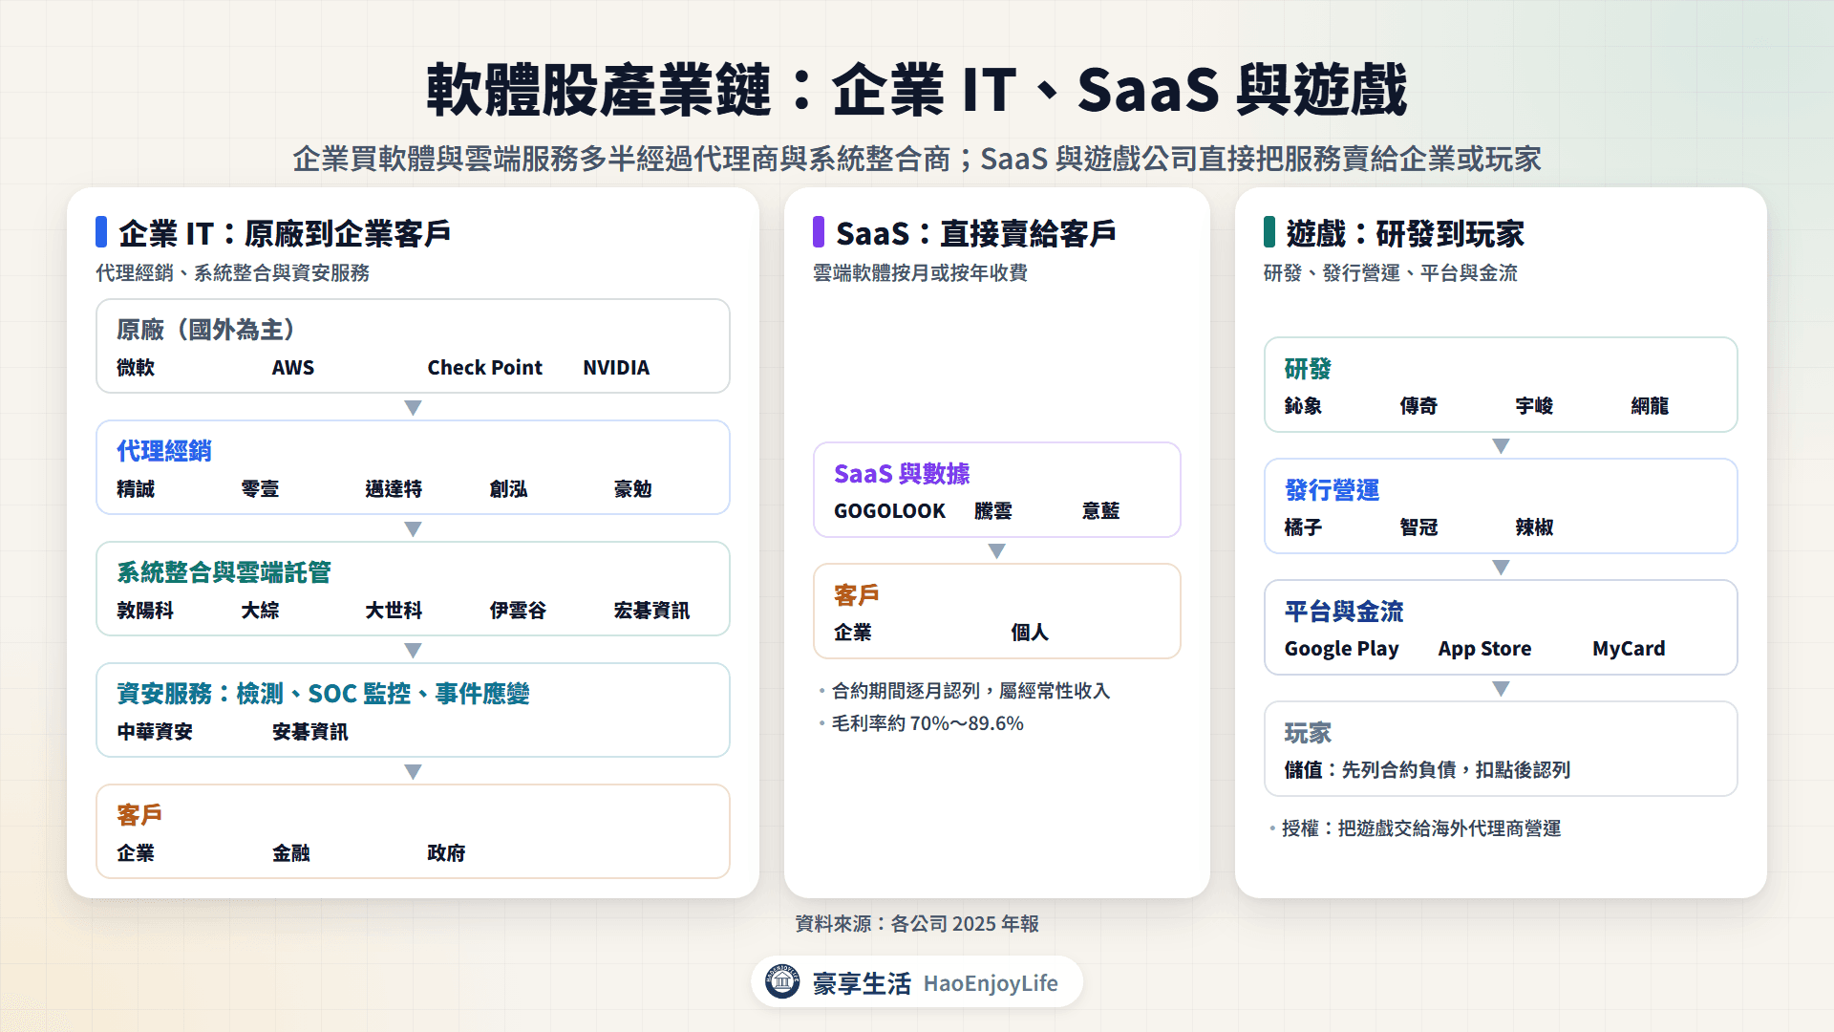Click '金融' in enterprise IT customers

pos(291,853)
